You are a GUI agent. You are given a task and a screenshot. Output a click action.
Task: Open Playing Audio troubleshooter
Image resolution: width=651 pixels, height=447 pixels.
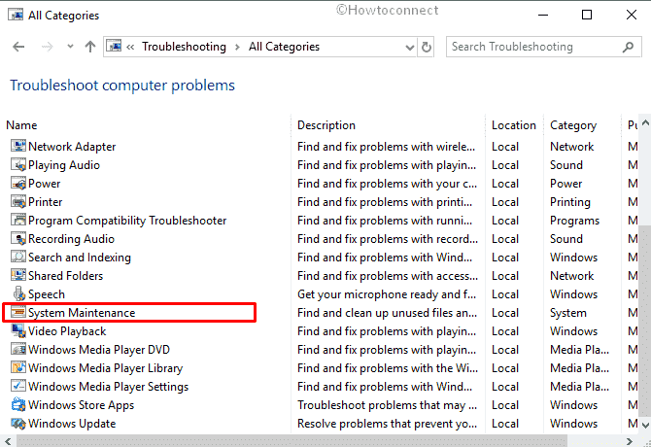(64, 165)
